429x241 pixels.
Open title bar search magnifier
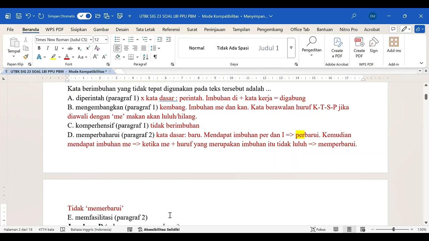354,16
